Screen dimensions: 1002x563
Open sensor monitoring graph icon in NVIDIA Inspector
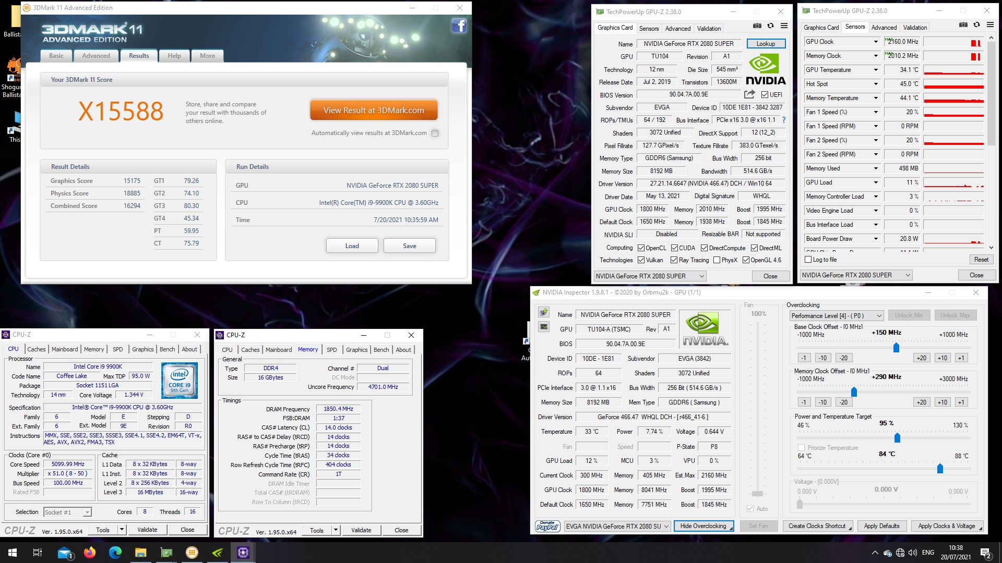544,327
